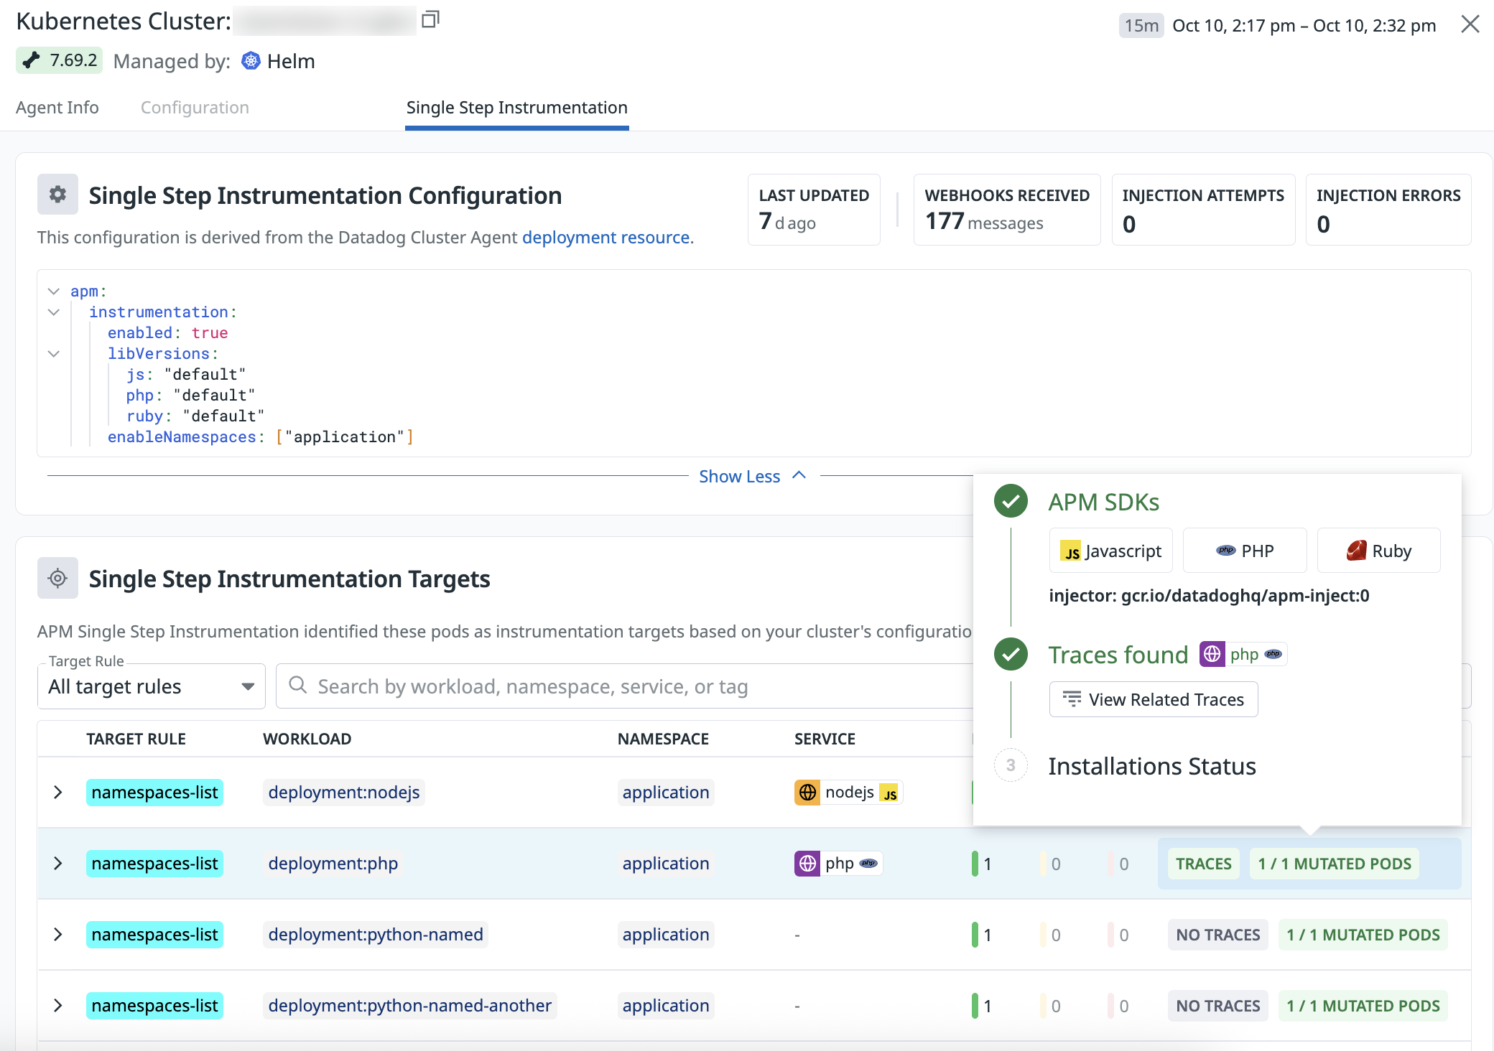Click the PHP SDK badge
This screenshot has height=1051, width=1494.
(x=1245, y=551)
